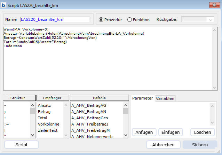The image size is (222, 155).
Task: Open the Rückgabe dropdown
Action: [x=197, y=20]
